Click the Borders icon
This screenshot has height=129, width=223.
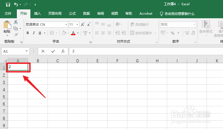tap(52, 33)
